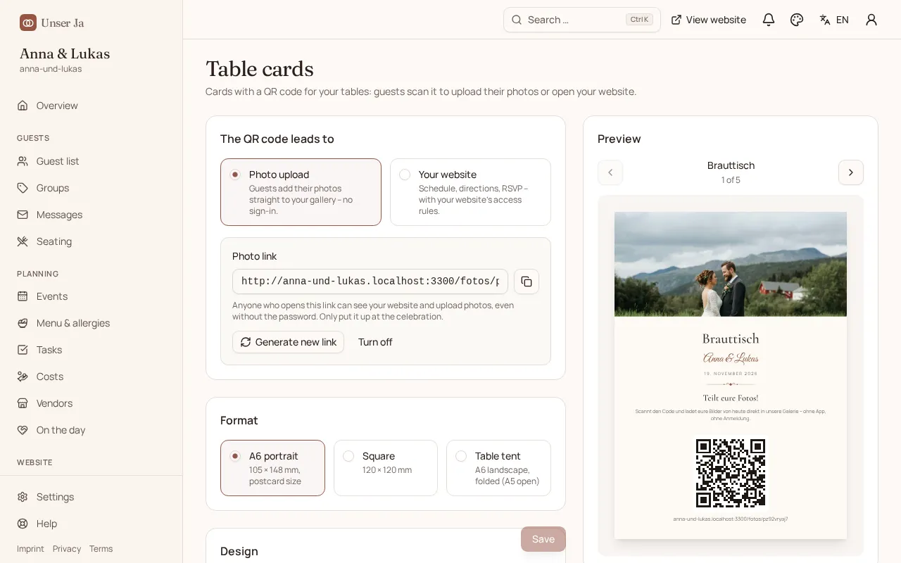The image size is (901, 563).
Task: Choose the A6 portrait format
Action: [272, 468]
